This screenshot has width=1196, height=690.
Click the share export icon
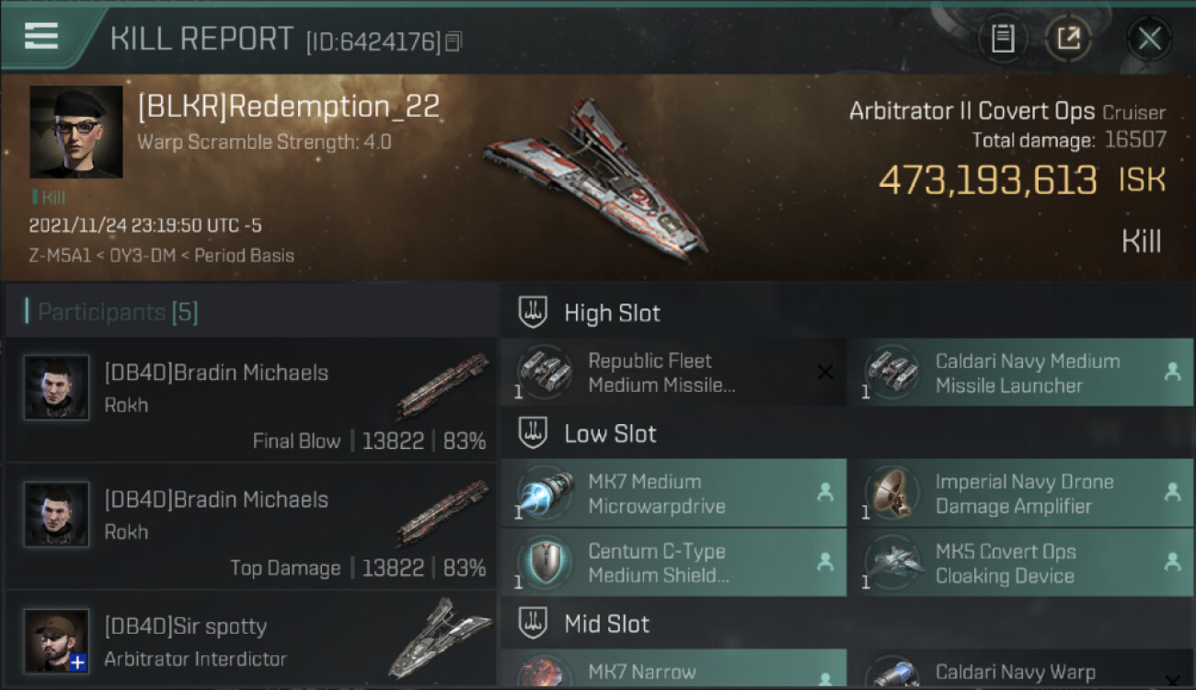[1068, 39]
